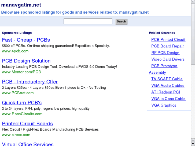Image resolution: width=195 pixels, height=146 pixels.
Task: Open the Quick-turn PCB's listing
Action: [22, 103]
